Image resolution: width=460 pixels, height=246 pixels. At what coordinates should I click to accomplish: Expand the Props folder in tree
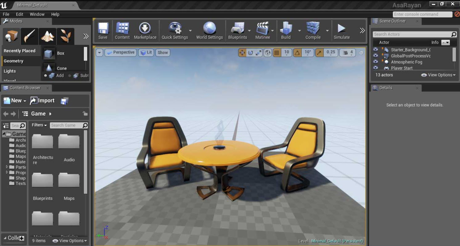[x=7, y=173]
